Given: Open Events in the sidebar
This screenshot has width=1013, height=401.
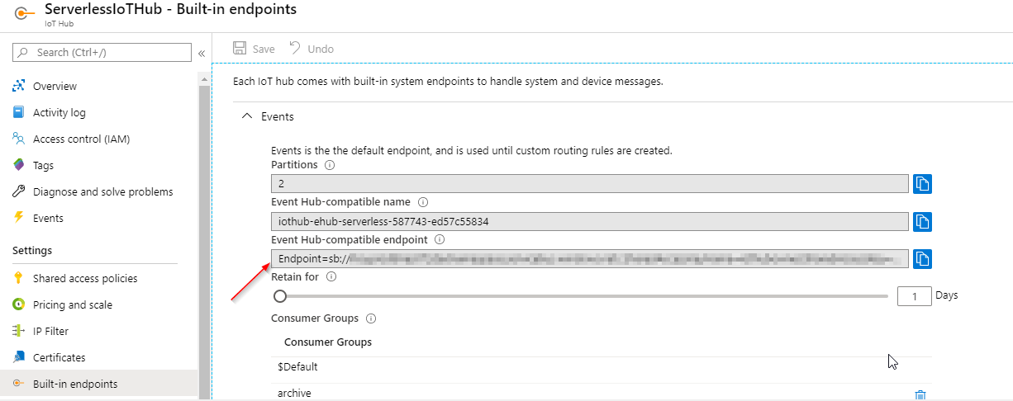Looking at the screenshot, I should (x=48, y=218).
